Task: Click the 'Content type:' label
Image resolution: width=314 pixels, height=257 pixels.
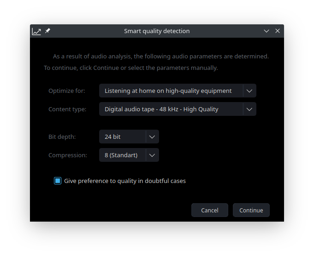Action: coord(67,109)
